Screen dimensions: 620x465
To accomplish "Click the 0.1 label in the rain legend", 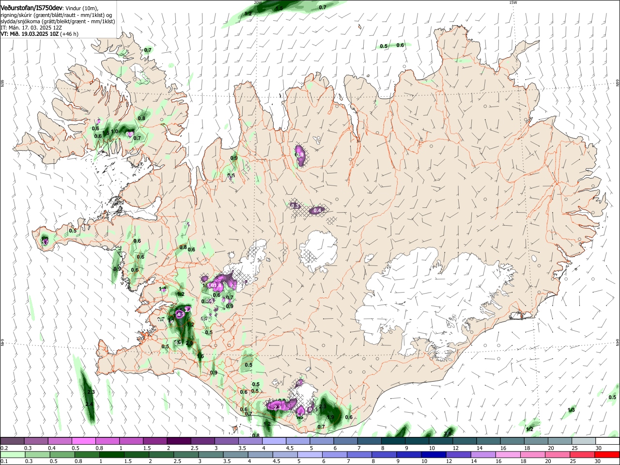I will 4,461.
